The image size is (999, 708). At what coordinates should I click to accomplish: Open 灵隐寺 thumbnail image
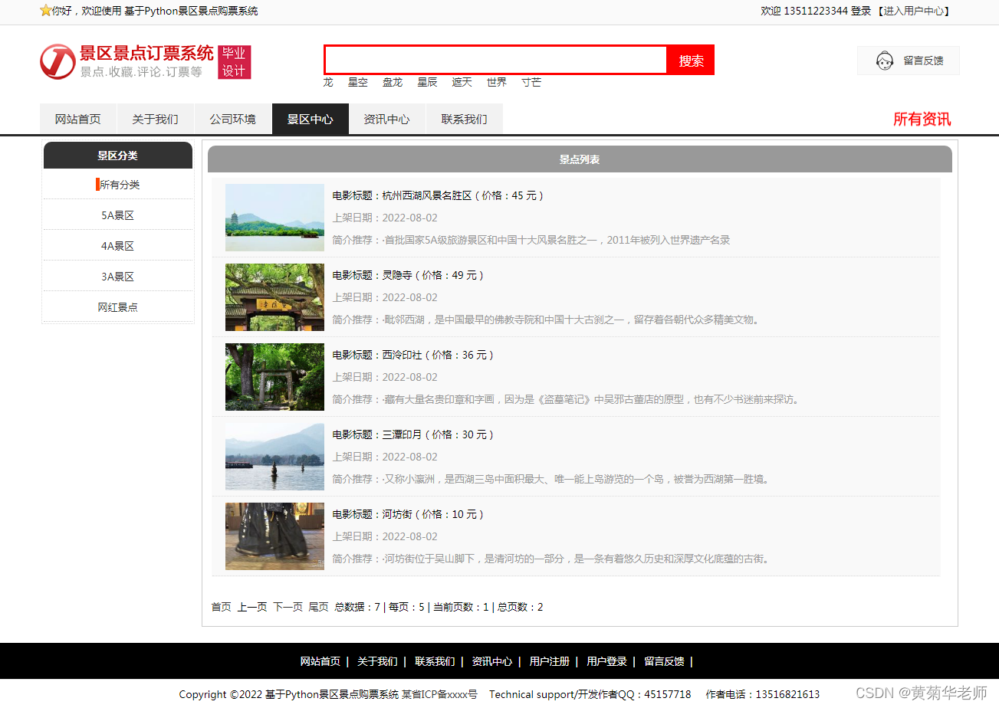click(274, 297)
